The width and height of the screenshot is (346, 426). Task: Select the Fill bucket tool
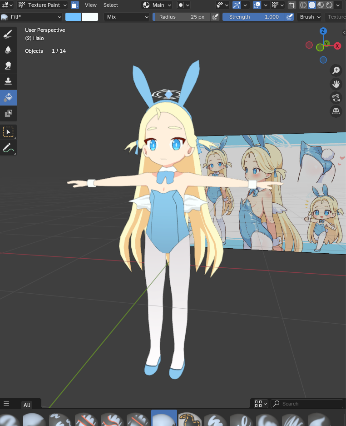pos(8,98)
